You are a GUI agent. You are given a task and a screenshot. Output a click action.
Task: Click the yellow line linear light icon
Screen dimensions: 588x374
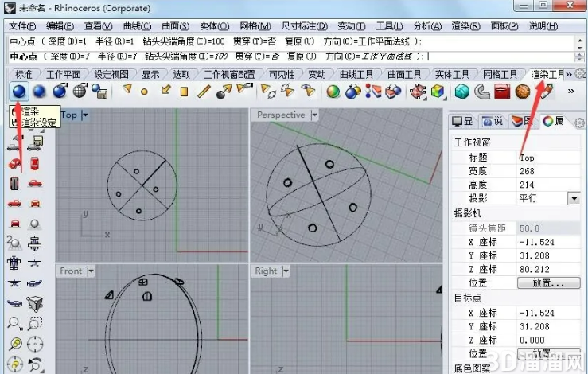point(204,92)
